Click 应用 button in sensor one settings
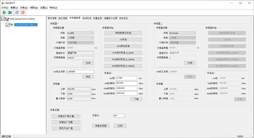The image size is (254, 138). tap(88, 63)
